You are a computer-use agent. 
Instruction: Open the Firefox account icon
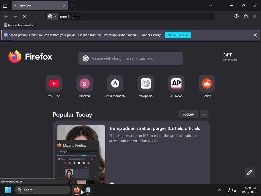236,16
